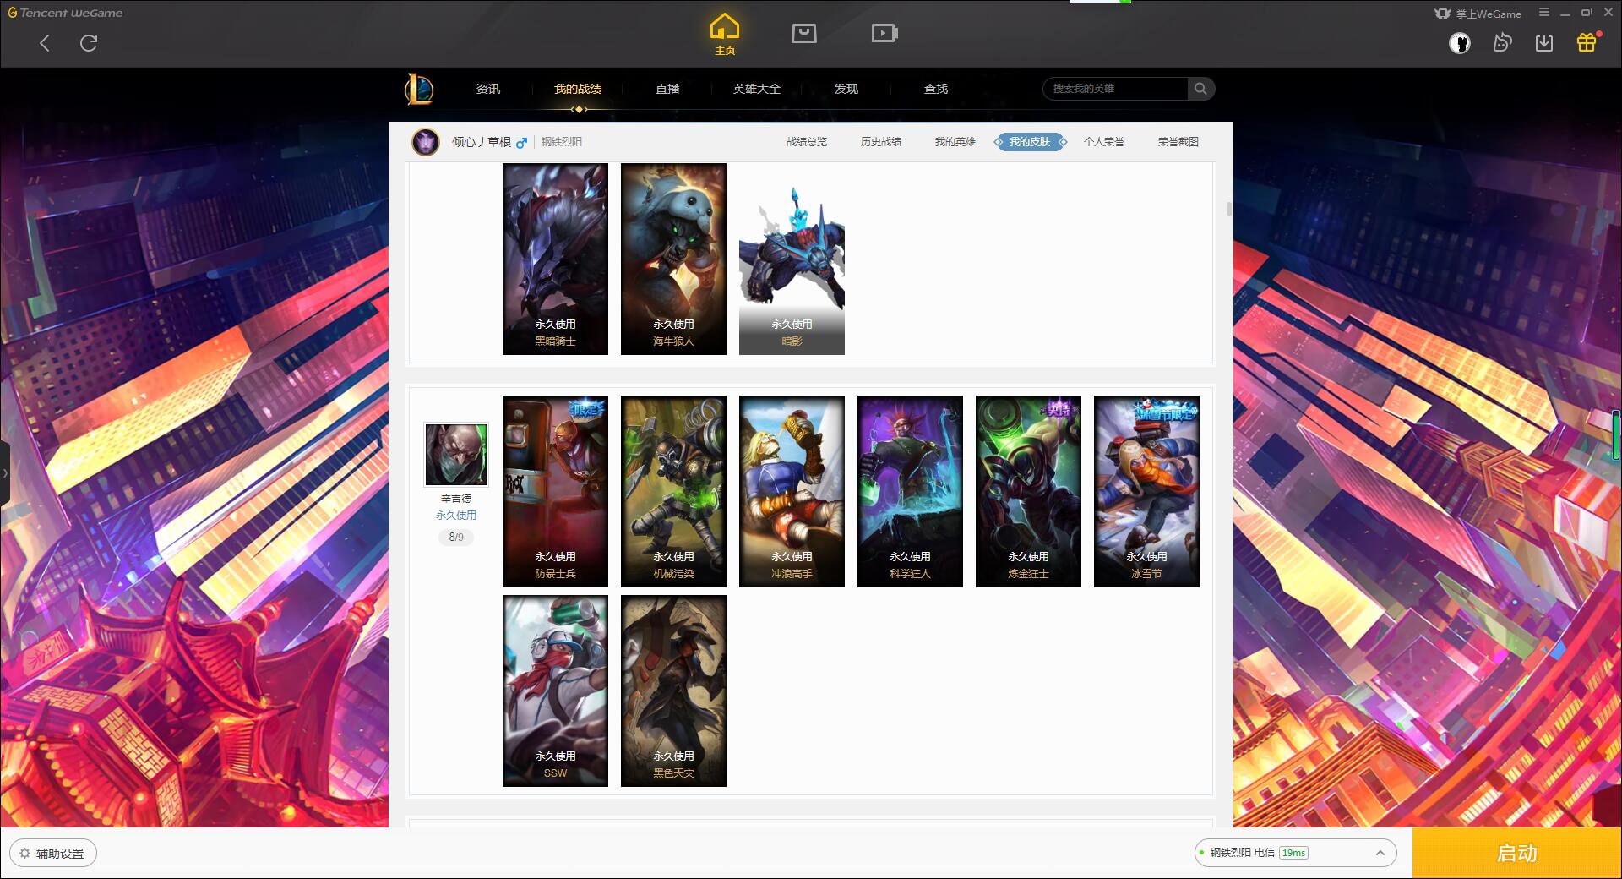Open the download manager icon
This screenshot has width=1622, height=879.
1544,43
